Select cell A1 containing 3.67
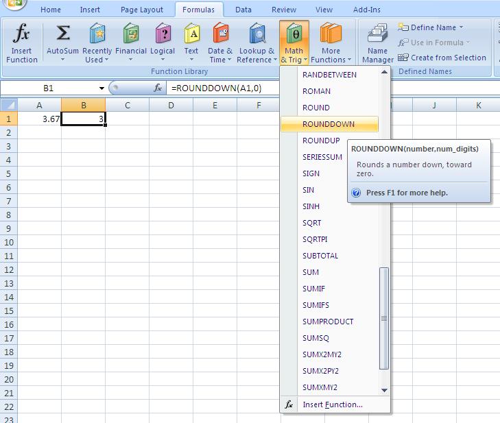The height and width of the screenshot is (423, 500). (x=39, y=119)
